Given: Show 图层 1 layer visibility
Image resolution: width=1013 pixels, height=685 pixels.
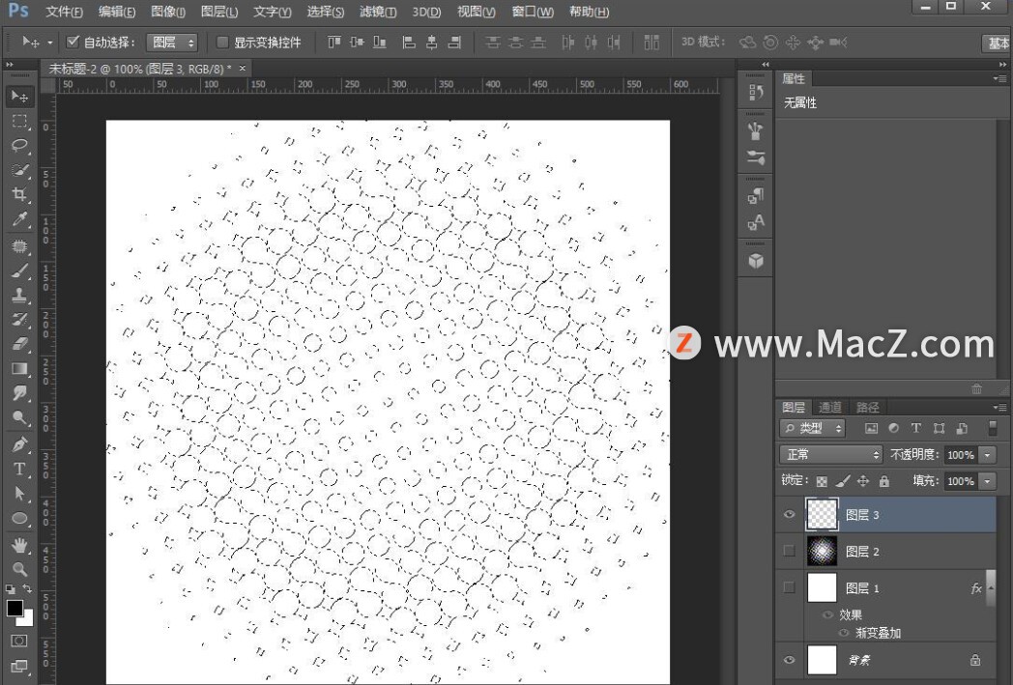Looking at the screenshot, I should tap(789, 587).
